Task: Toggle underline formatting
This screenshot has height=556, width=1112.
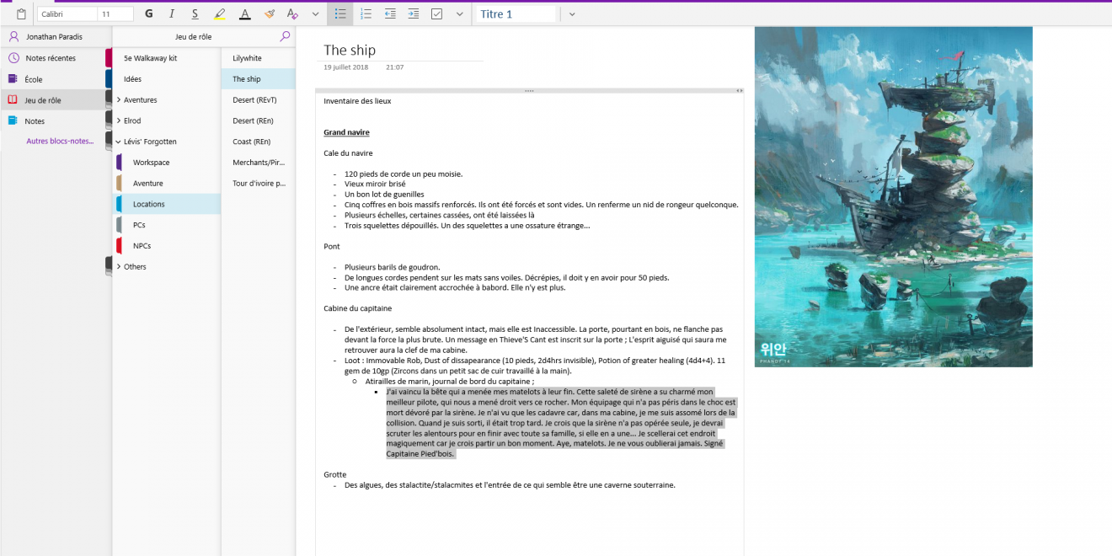Action: click(x=195, y=14)
